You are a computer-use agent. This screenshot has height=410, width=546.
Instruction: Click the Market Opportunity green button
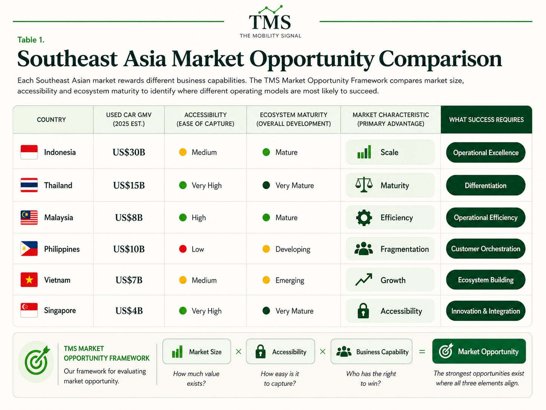pyautogui.click(x=479, y=351)
